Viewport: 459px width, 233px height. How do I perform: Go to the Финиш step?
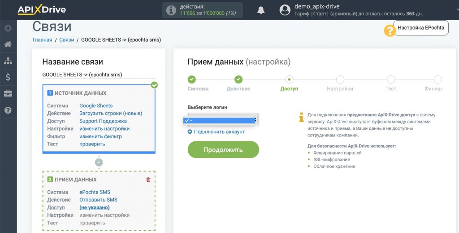click(x=437, y=79)
